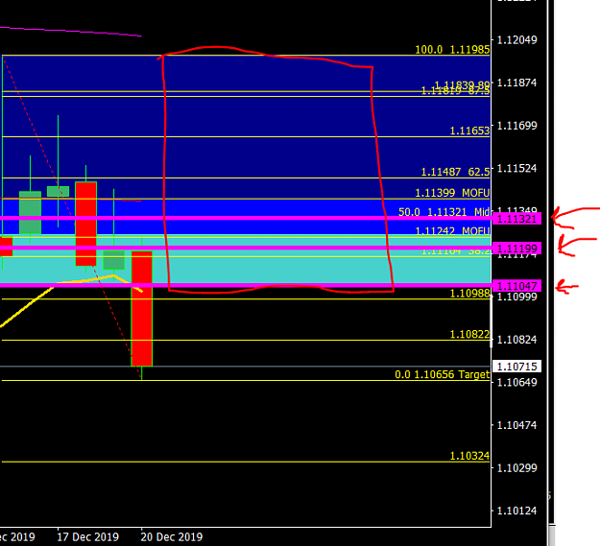The image size is (600, 546).
Task: Select the purple trend line at top
Action: 71,32
